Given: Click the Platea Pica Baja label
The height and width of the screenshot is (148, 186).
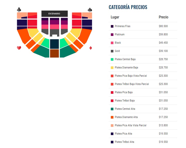Looking at the screenshot, I should click(124, 92).
